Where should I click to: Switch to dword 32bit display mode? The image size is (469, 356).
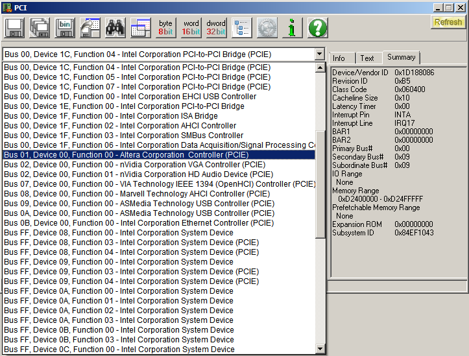click(x=216, y=27)
